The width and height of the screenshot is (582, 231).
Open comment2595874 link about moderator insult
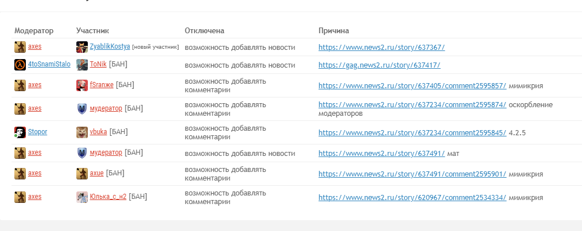pos(412,105)
